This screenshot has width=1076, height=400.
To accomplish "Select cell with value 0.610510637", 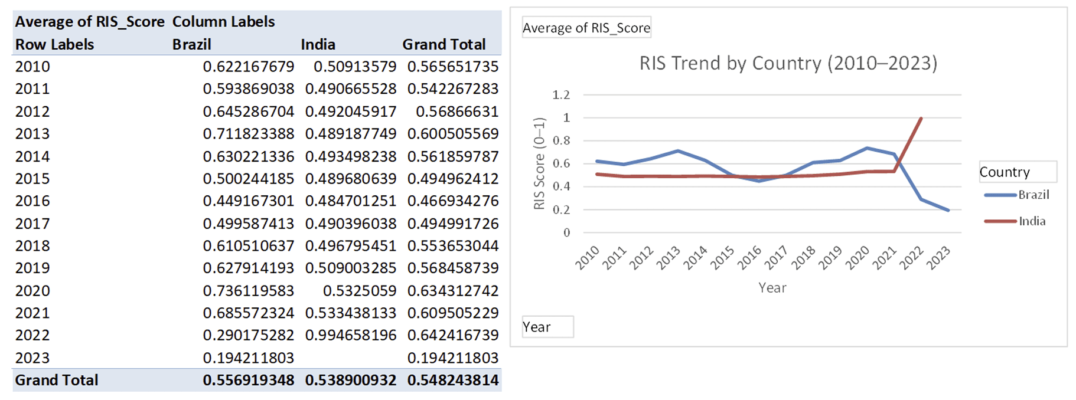I will [248, 246].
